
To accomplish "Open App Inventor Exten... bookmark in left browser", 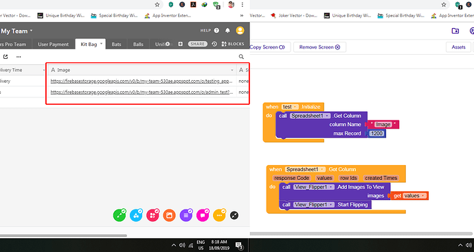I will pos(168,16).
